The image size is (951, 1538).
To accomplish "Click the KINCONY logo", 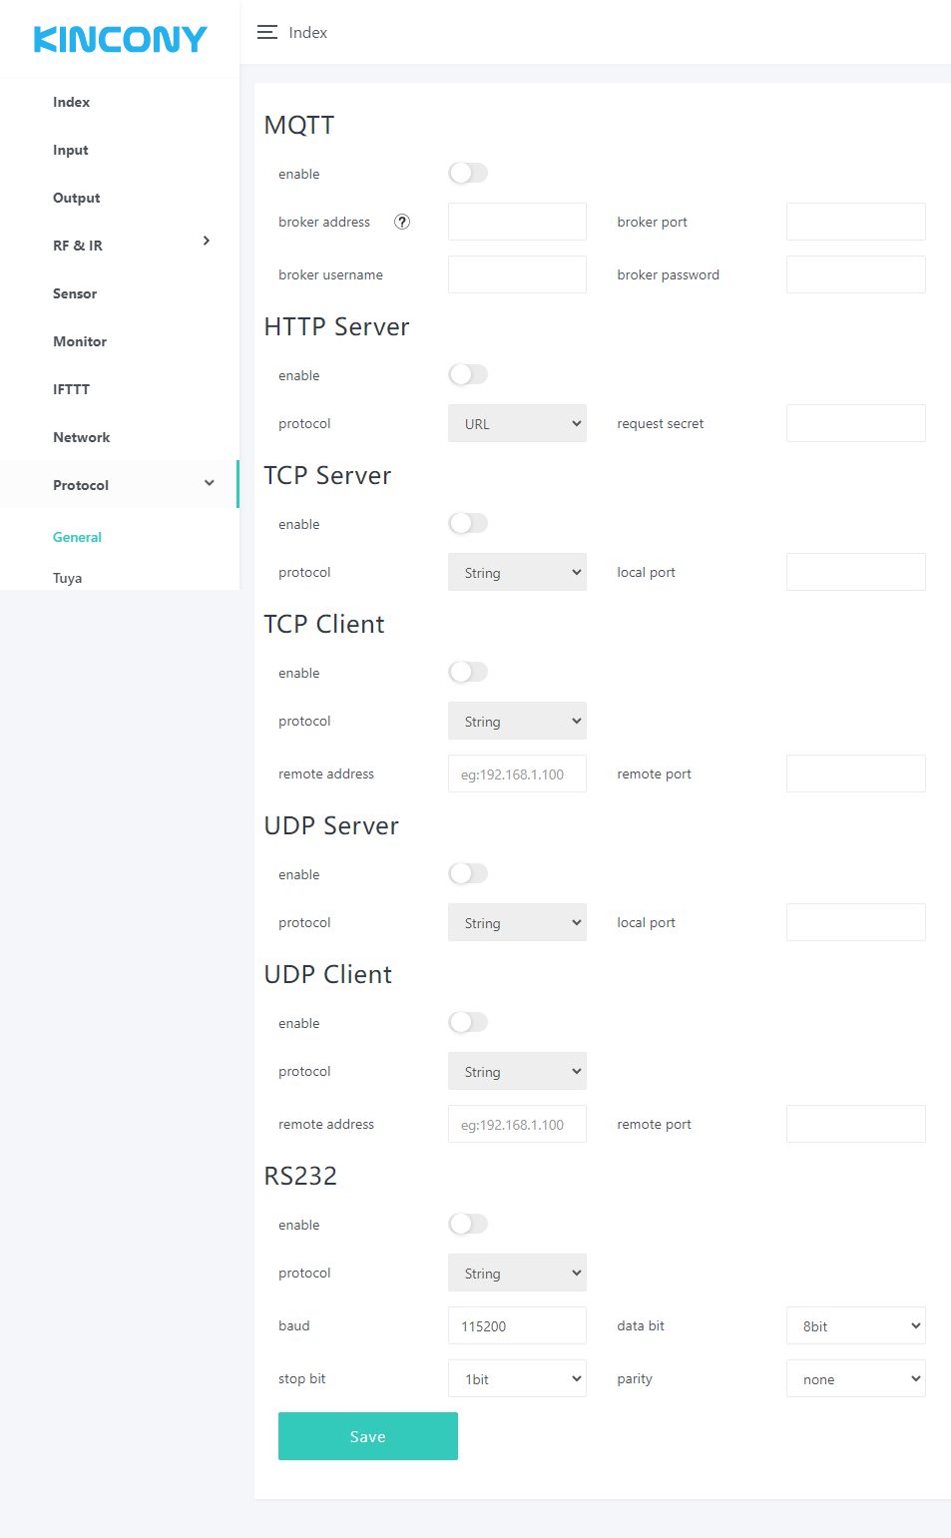I will pos(120,39).
